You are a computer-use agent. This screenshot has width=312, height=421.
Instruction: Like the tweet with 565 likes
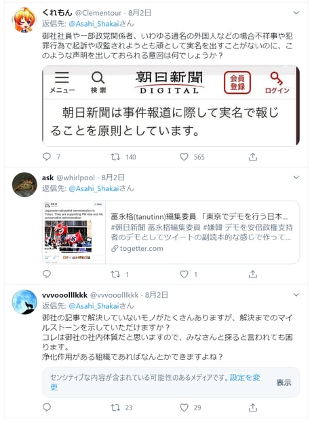[184, 157]
